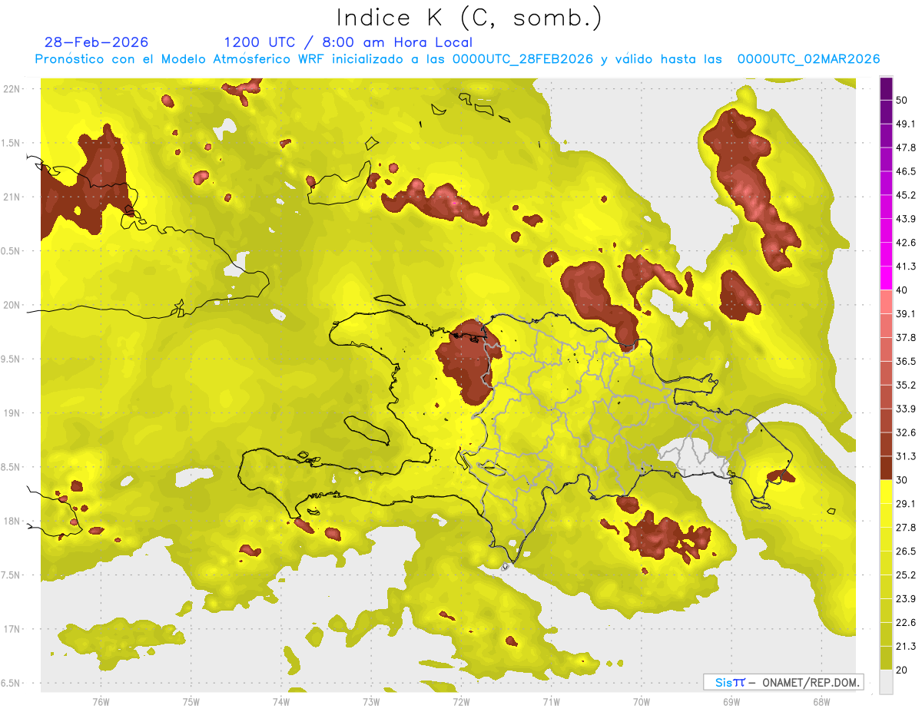
Task: Click the colorbar value label '21.3'
Action: [906, 645]
